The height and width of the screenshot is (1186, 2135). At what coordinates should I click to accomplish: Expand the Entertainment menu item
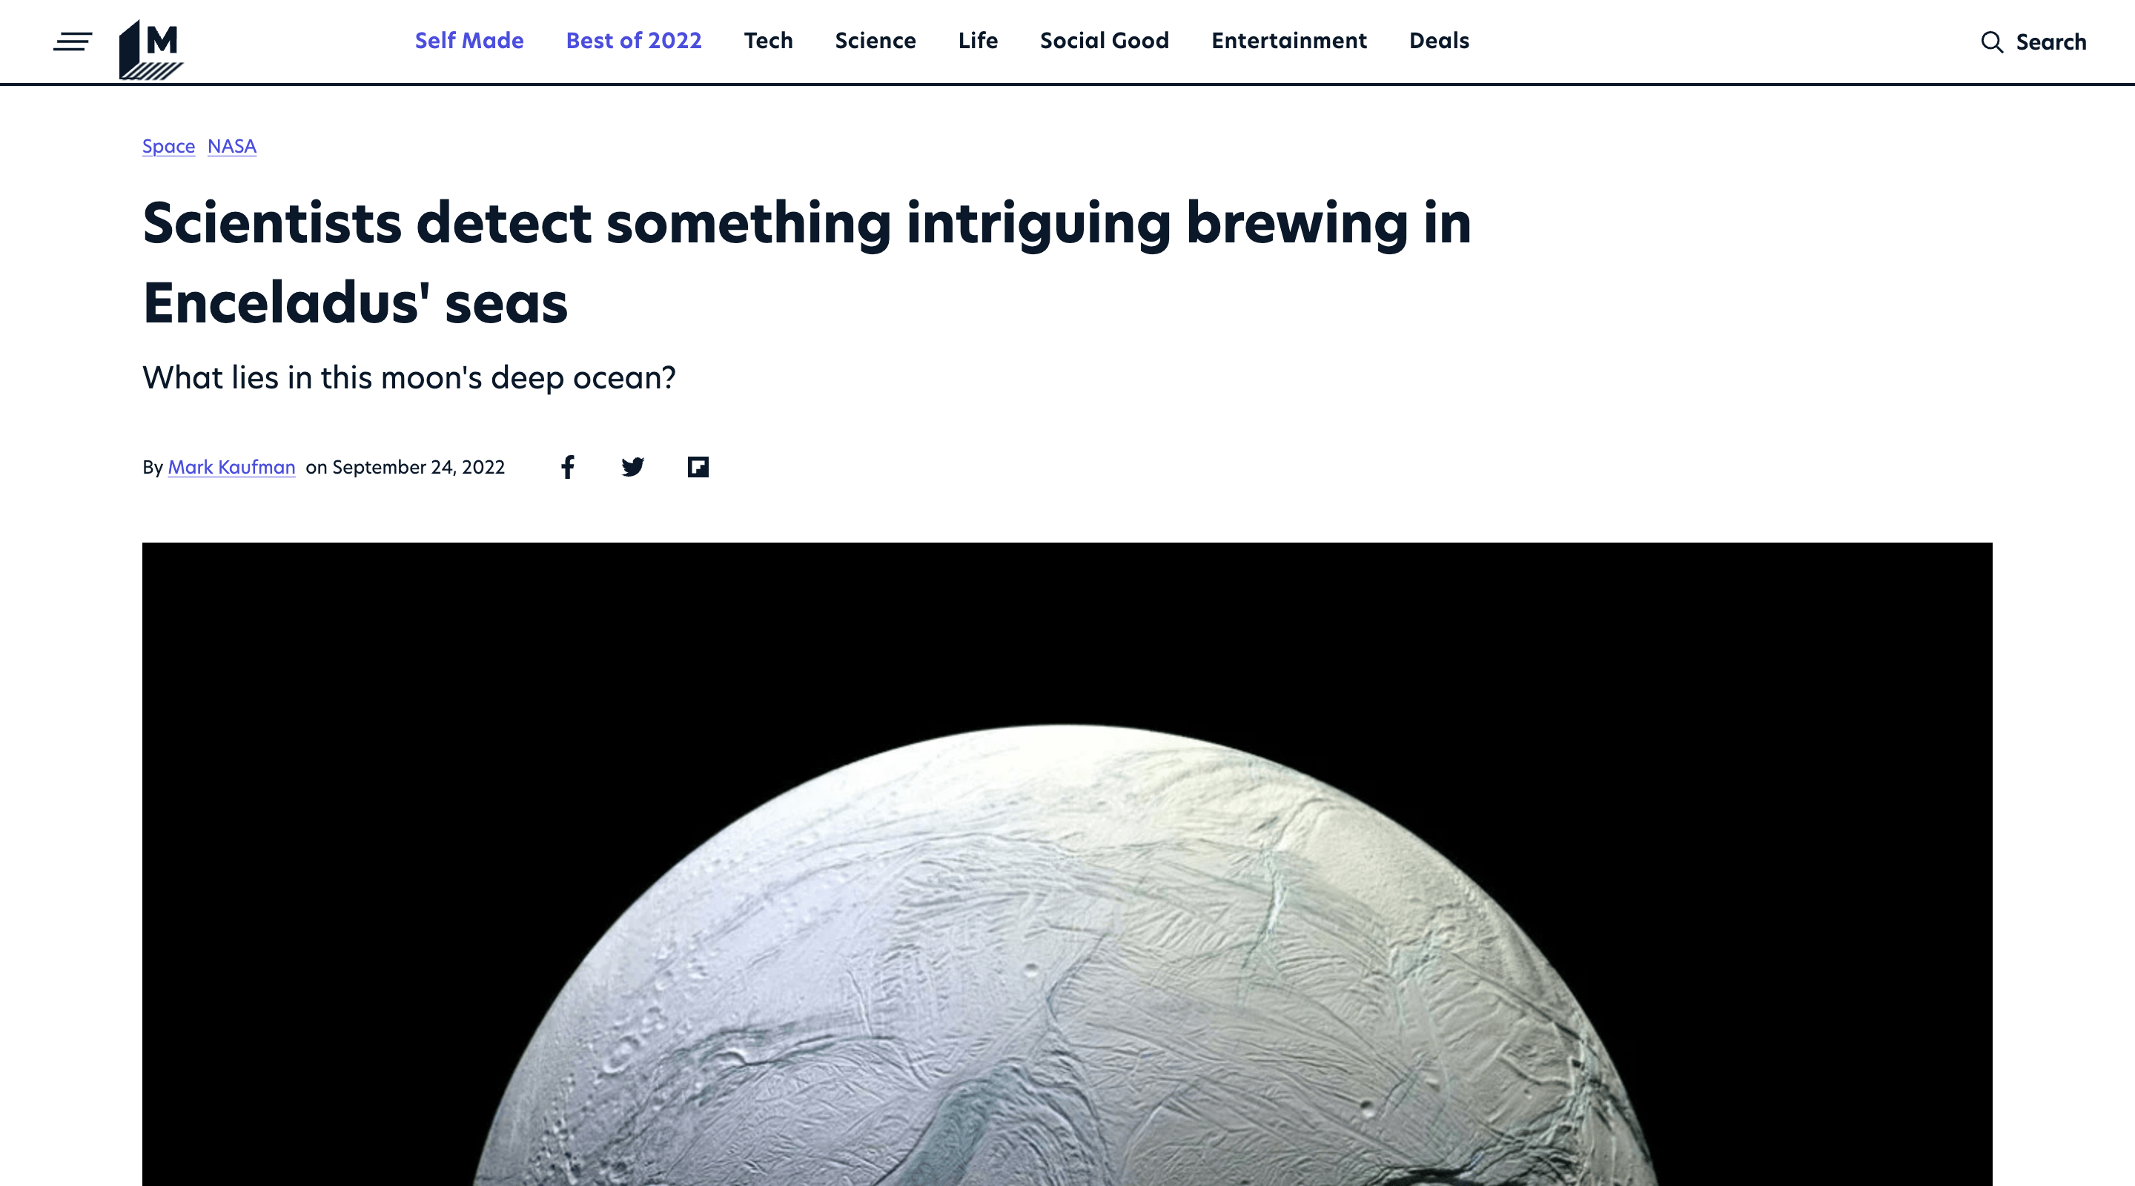(x=1288, y=39)
